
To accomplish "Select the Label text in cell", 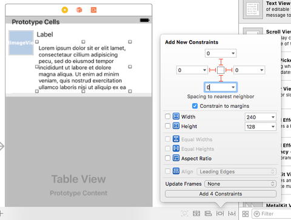I will [x=45, y=35].
